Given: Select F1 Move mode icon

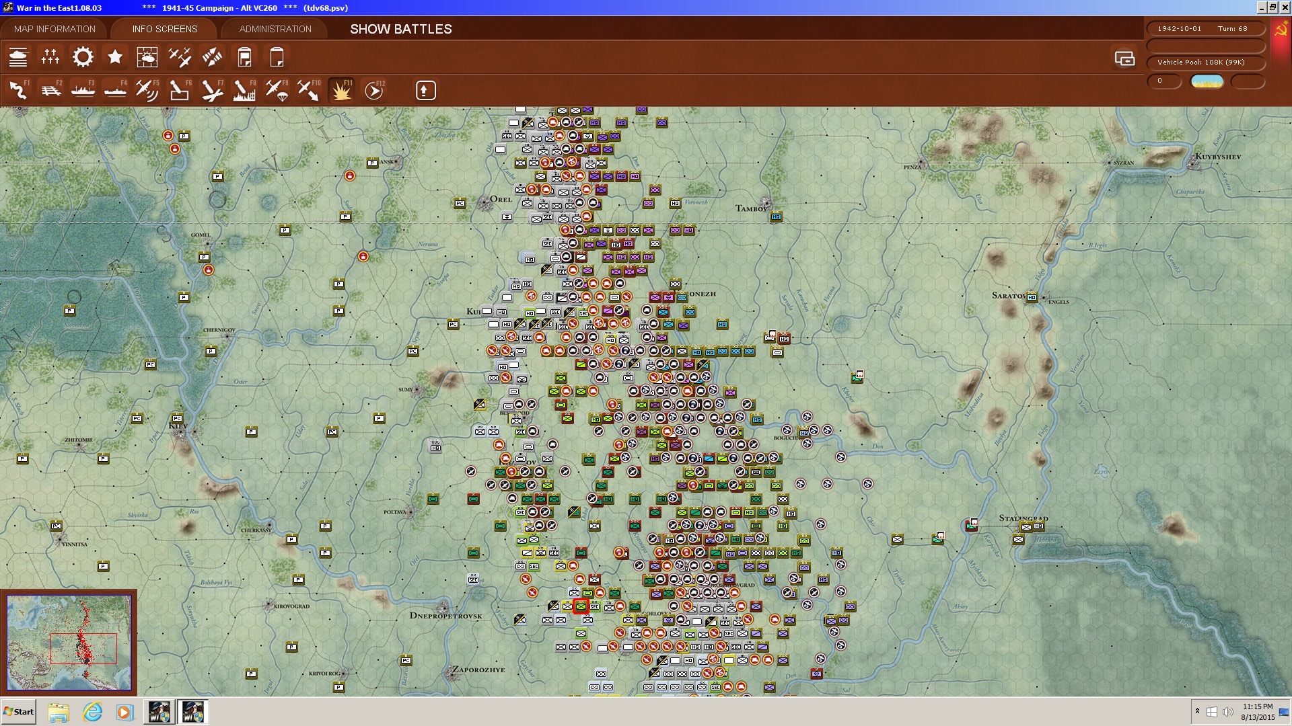Looking at the screenshot, I should [18, 90].
